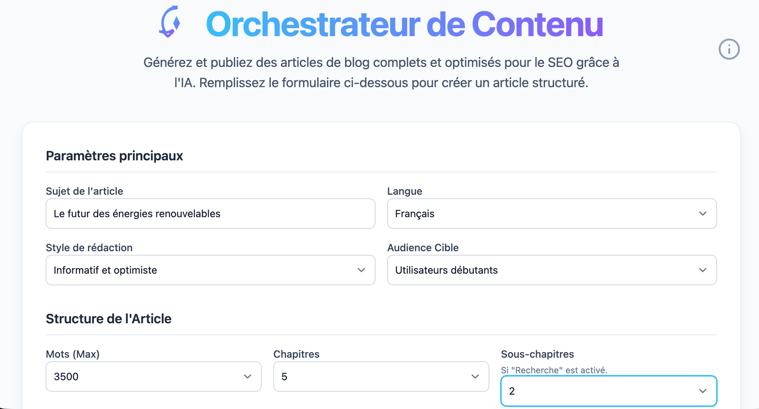
Task: Click the Style de rédaction chevron arrow
Action: (x=361, y=270)
